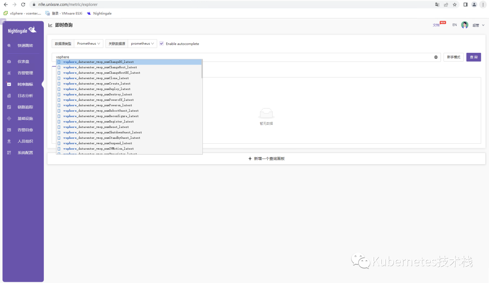
Task: Open the Chrome profile icon
Action: click(x=474, y=5)
